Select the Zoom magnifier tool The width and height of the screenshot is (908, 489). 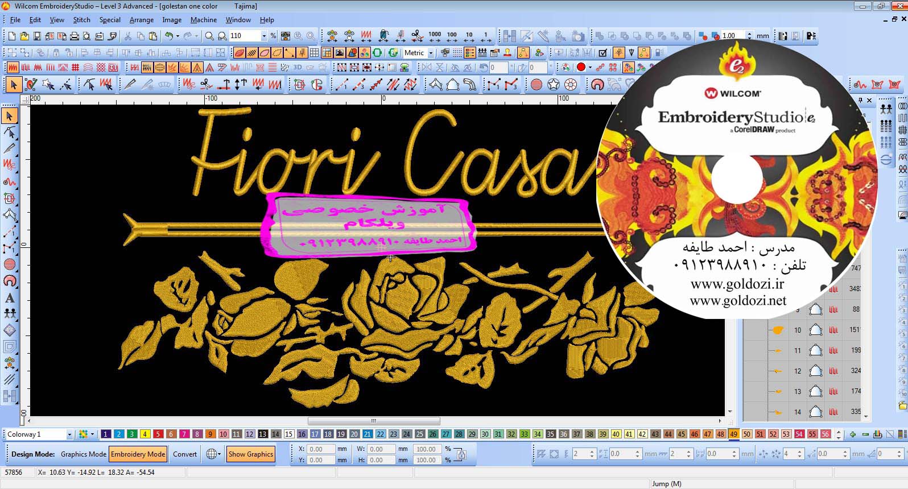click(x=209, y=36)
